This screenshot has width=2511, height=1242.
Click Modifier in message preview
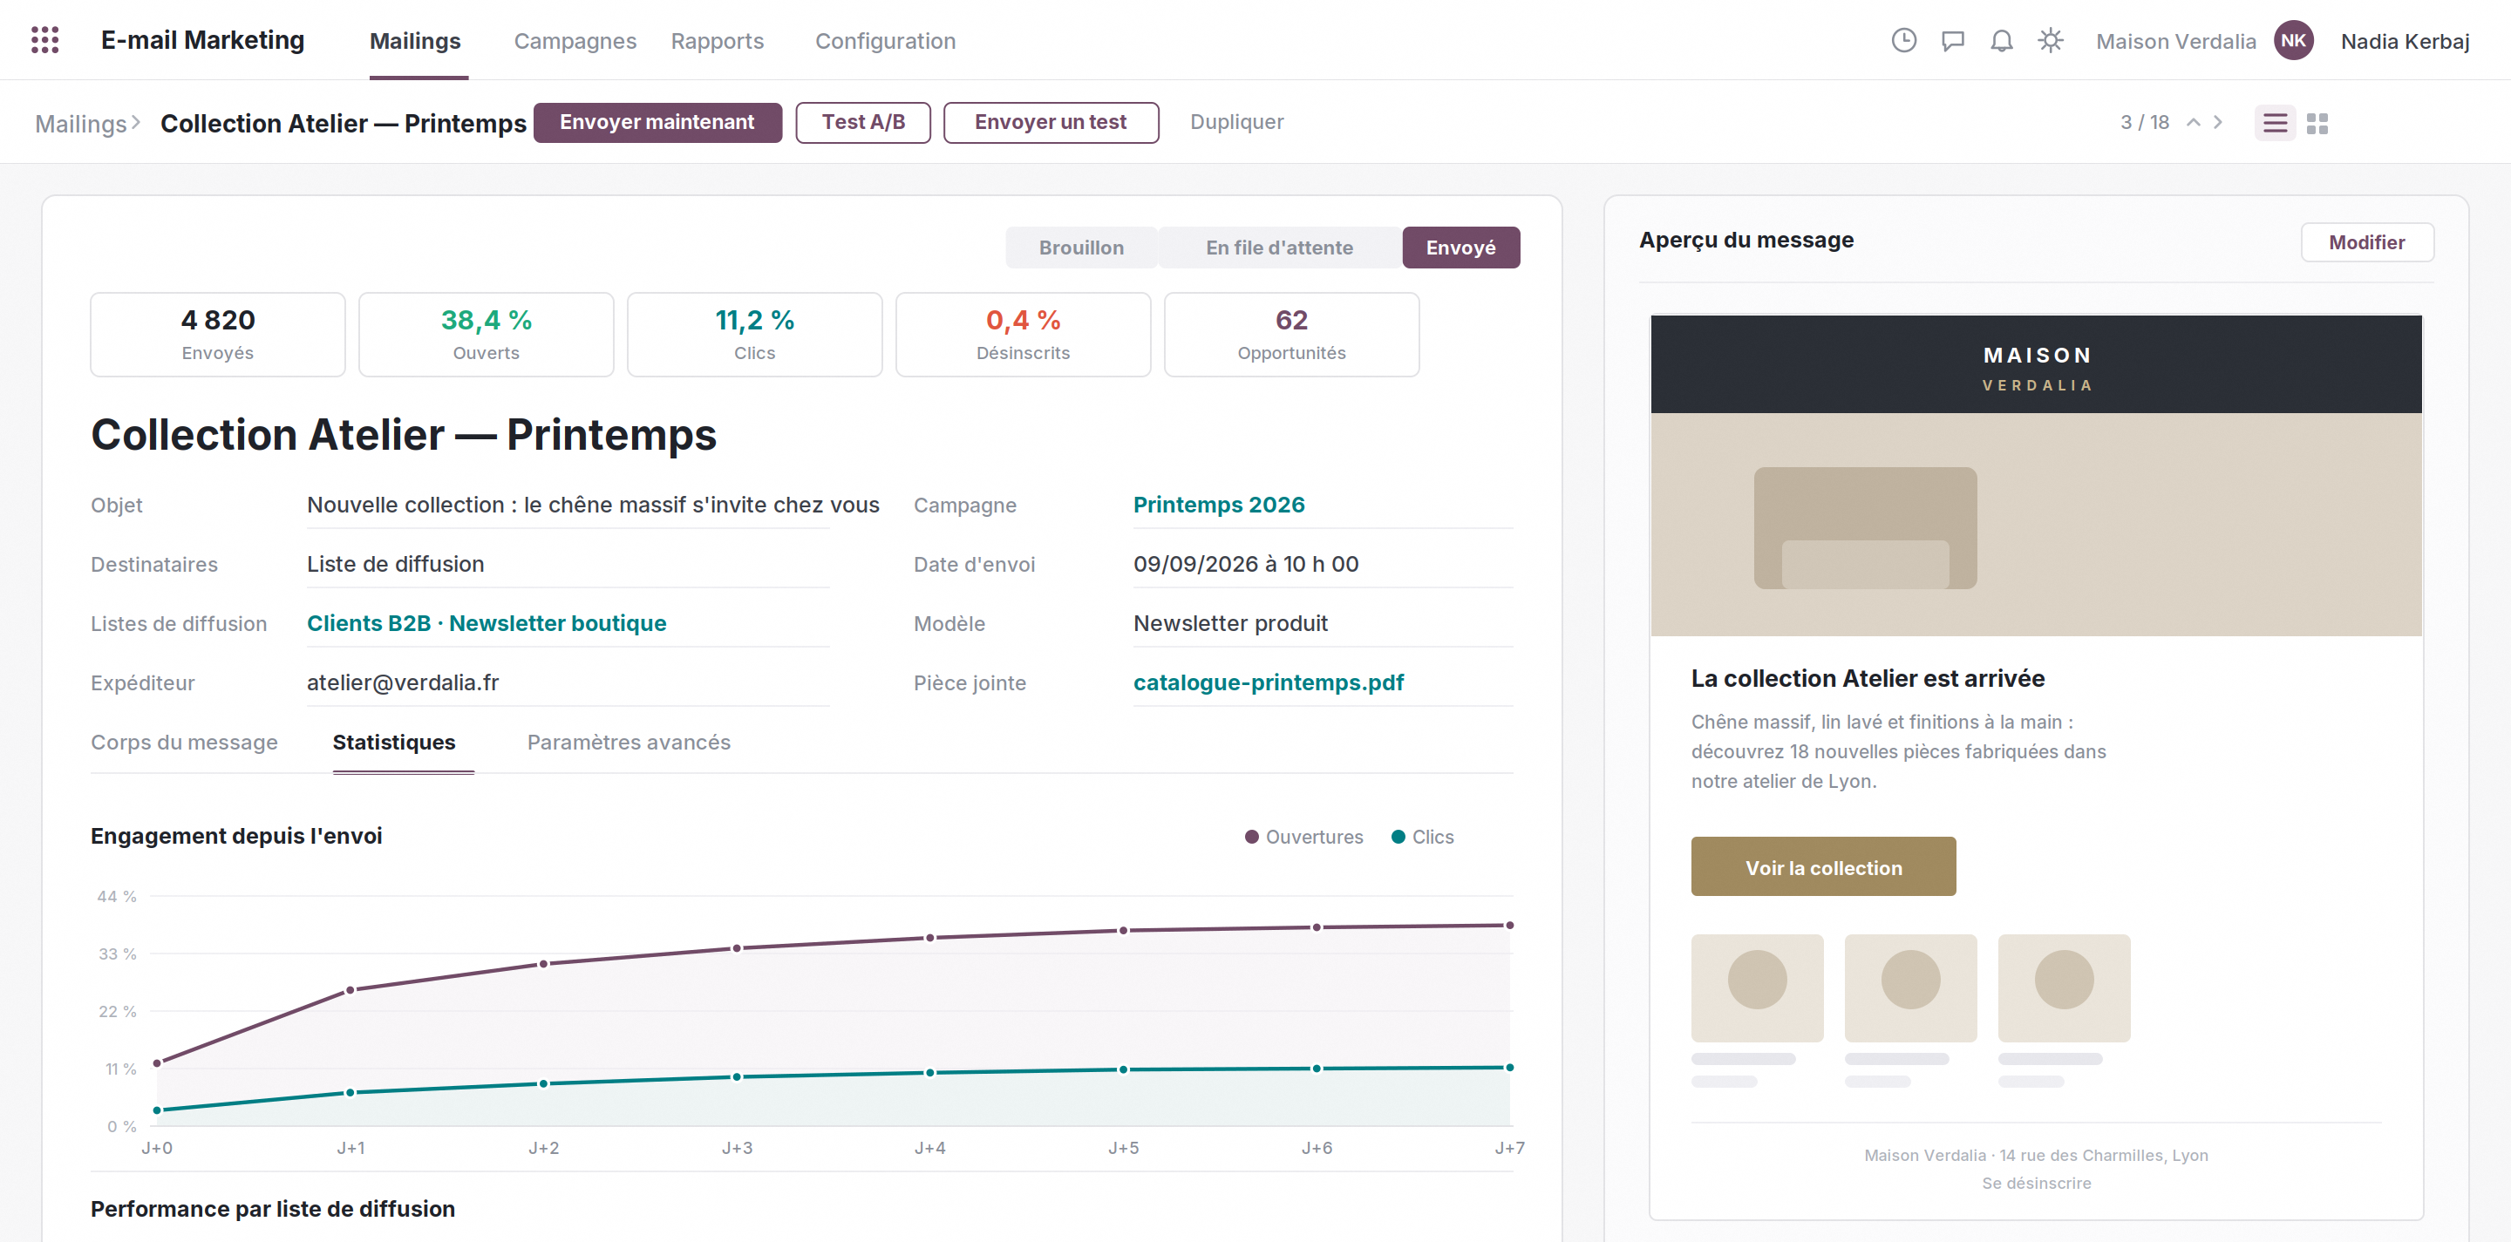coord(2367,242)
